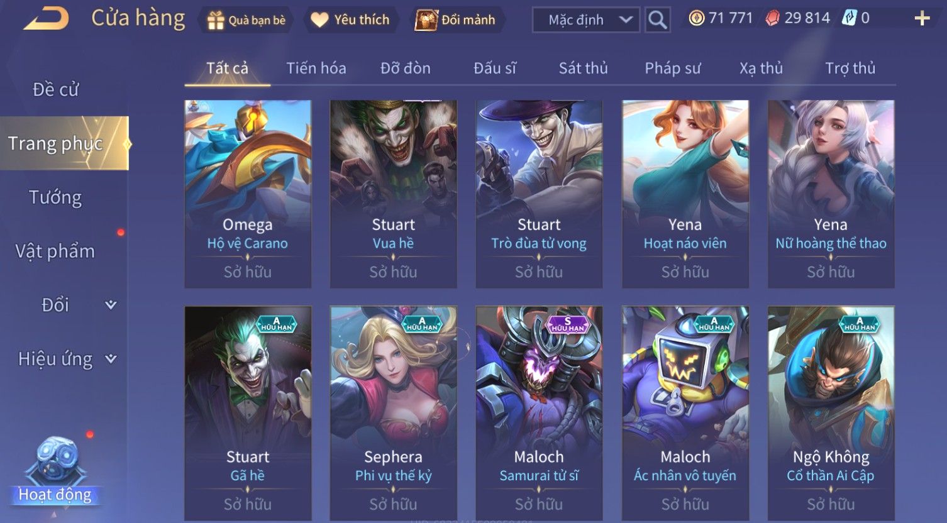The image size is (947, 523).
Task: Click the red ruby balance icon
Action: 772,18
